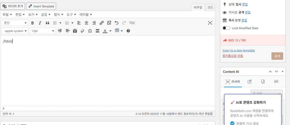Open keyboard shortcuts help
Image resolution: width=290 pixels, height=125 pixels.
tap(128, 31)
